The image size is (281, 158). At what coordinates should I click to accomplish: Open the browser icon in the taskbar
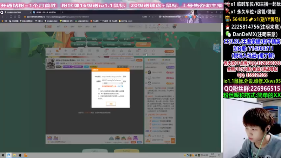click(8, 155)
